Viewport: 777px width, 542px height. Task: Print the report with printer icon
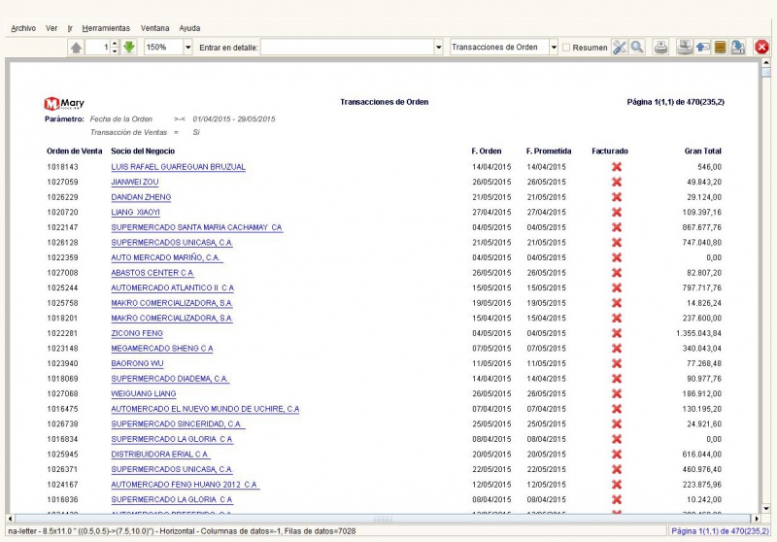660,48
